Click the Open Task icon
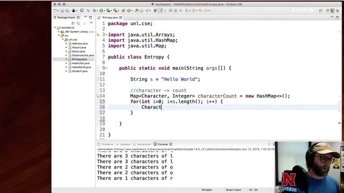Viewport: 344px width, 193px height. pyautogui.click(x=141, y=11)
